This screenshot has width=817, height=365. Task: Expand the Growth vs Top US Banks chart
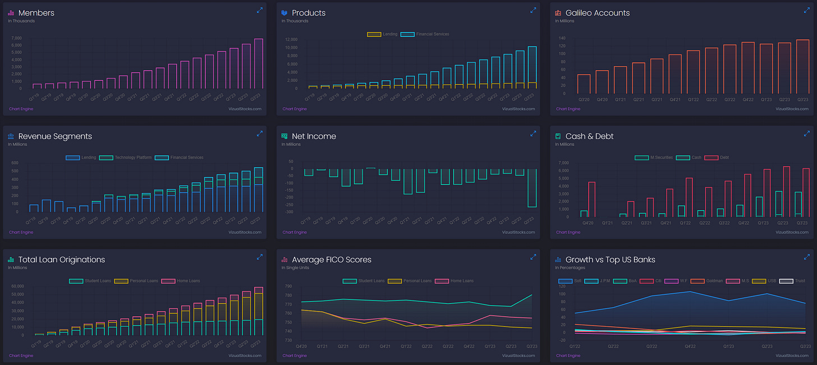pyautogui.click(x=807, y=257)
